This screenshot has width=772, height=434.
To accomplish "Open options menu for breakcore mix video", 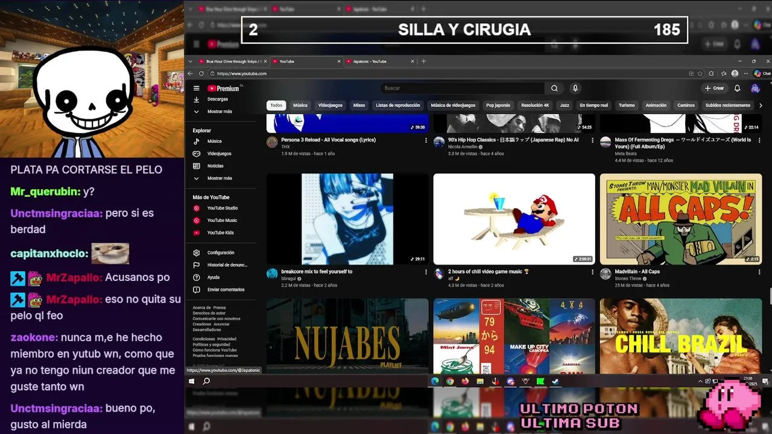I will tap(426, 272).
